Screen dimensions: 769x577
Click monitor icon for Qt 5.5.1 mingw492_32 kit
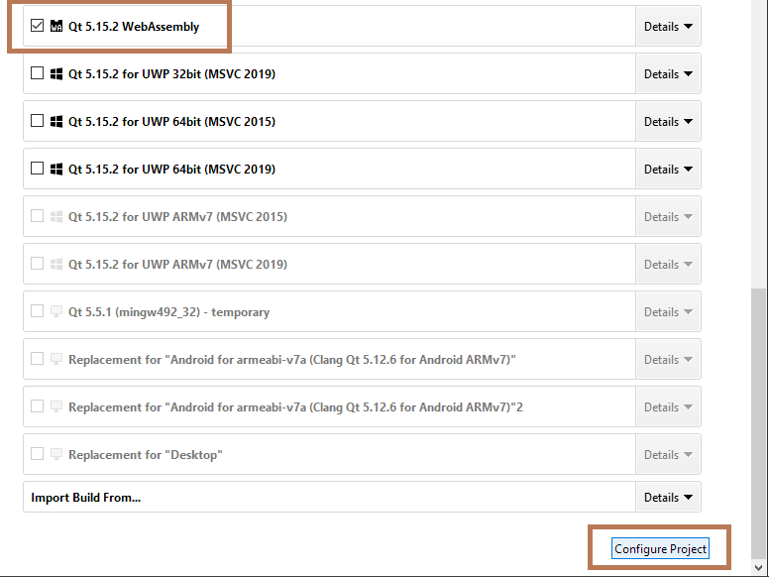(56, 312)
